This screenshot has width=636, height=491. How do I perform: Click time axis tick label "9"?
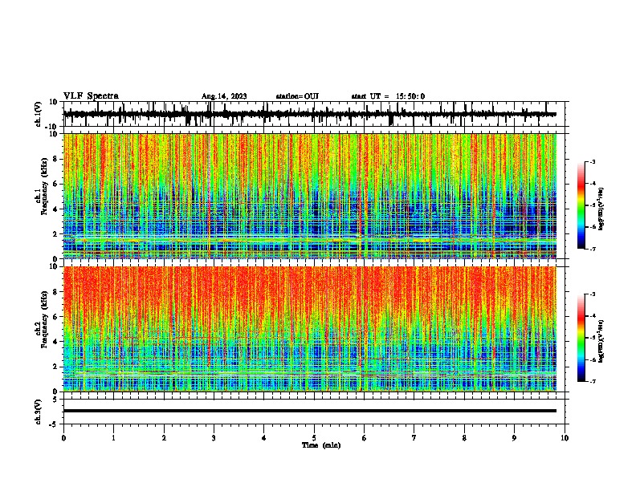tap(514, 438)
